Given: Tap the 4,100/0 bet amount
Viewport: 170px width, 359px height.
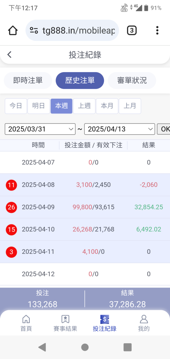Looking at the screenshot, I should coord(93,252).
